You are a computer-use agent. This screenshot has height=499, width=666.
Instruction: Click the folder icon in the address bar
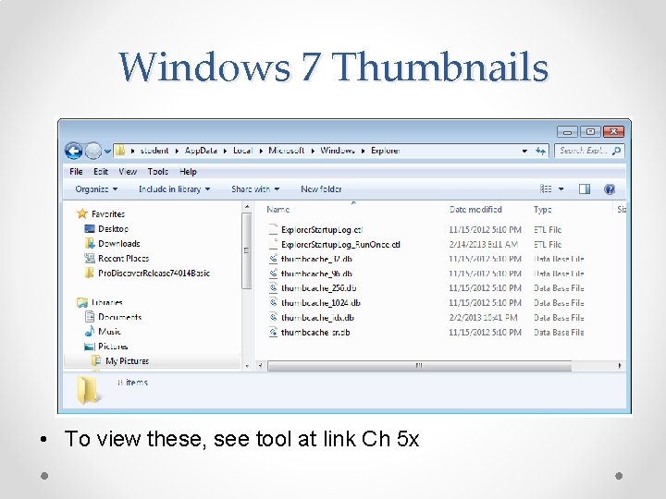pos(120,151)
